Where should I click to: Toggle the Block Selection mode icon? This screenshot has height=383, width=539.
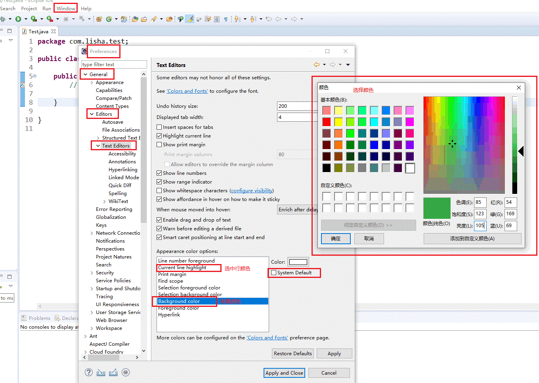tap(216, 19)
